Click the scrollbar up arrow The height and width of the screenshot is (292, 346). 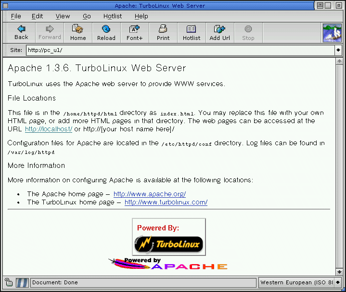339,61
